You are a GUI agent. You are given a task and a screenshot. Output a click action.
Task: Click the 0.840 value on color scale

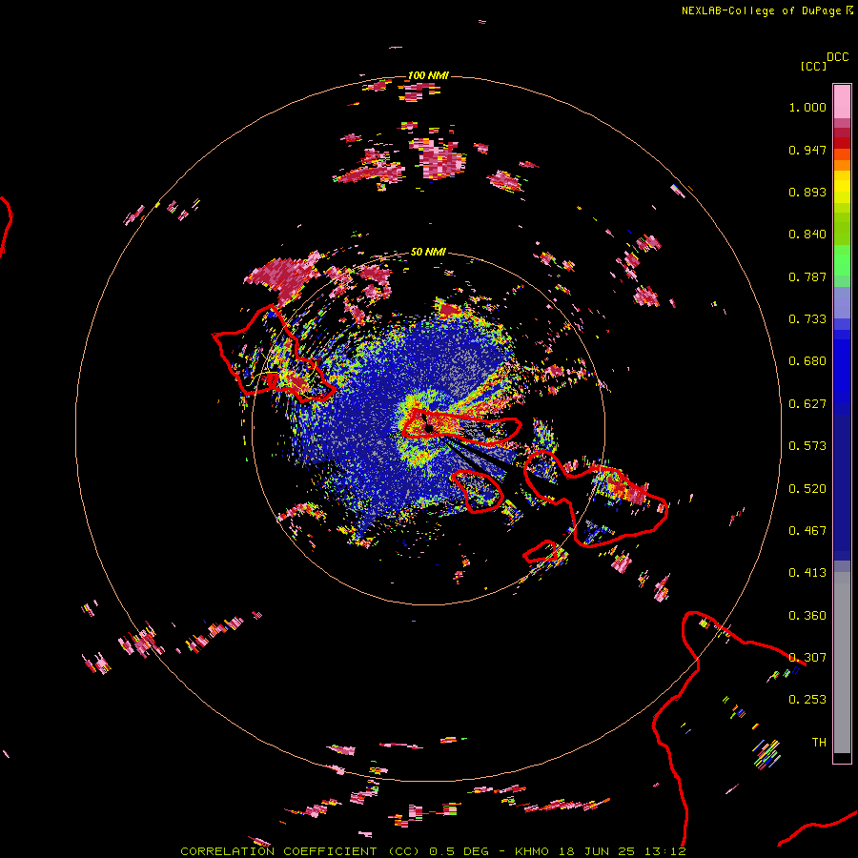pyautogui.click(x=807, y=235)
